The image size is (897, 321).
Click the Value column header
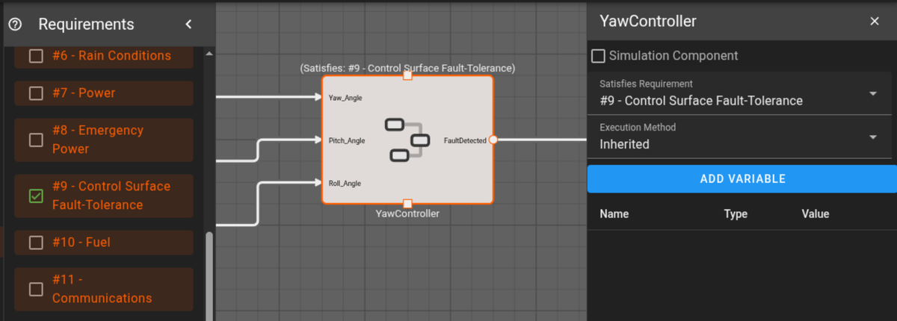(816, 214)
